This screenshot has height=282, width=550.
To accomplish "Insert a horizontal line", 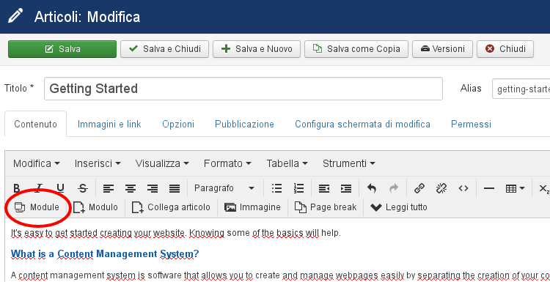I will 488,189.
